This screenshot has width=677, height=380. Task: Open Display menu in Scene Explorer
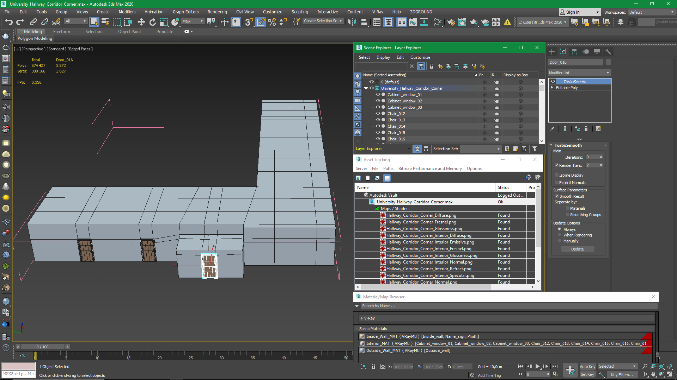383,57
